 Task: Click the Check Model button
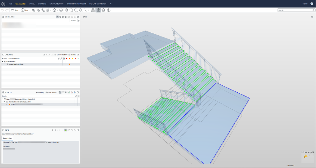[x=62, y=55]
